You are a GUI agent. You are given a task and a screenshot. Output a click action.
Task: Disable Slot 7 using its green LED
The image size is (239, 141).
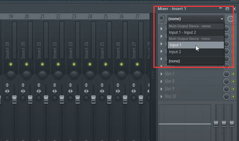click(x=233, y=74)
